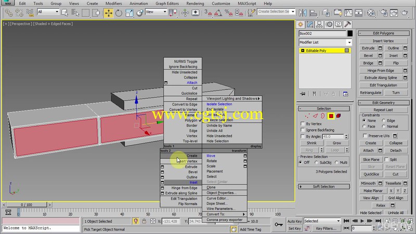The width and height of the screenshot is (416, 234).
Task: Open the selection filter All dropdown
Action: pyautogui.click(x=48, y=11)
